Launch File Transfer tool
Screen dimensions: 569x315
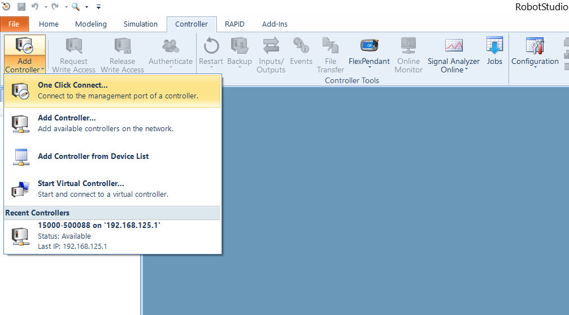330,55
